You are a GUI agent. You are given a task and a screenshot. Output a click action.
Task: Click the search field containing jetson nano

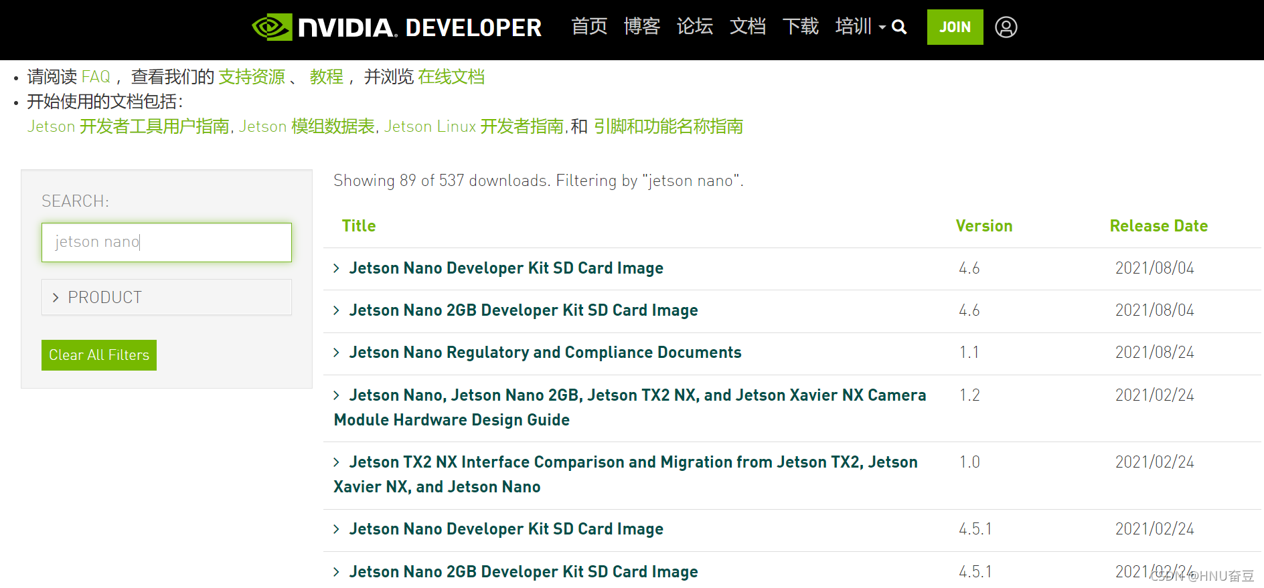167,242
